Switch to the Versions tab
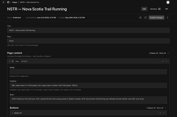Screen dimensions: 177x117 [x=155, y=9]
